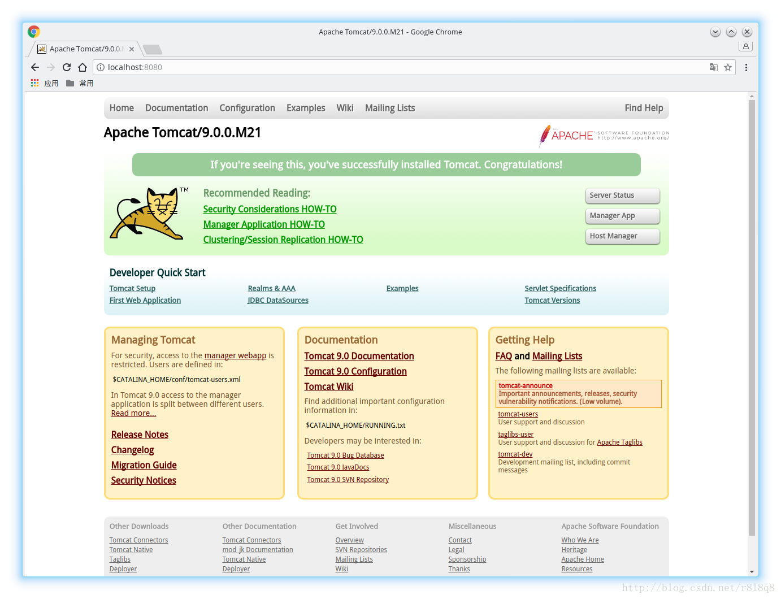This screenshot has height=599, width=781.
Task: Open Mailing Lists in the navigation bar
Action: [390, 108]
